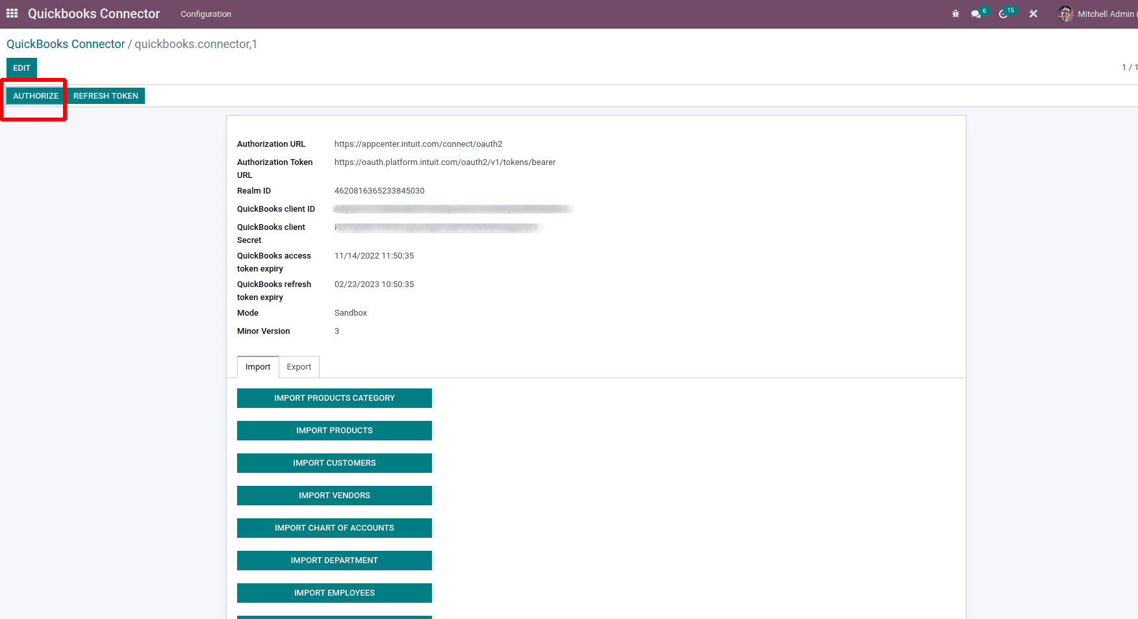1138x619 pixels.
Task: Open the debug bug icon
Action: tap(955, 14)
